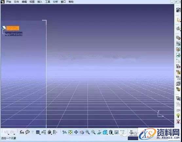The width and height of the screenshot is (182, 142).
Task: Open the Redo history dropdown arrow
Action: coord(14,135)
